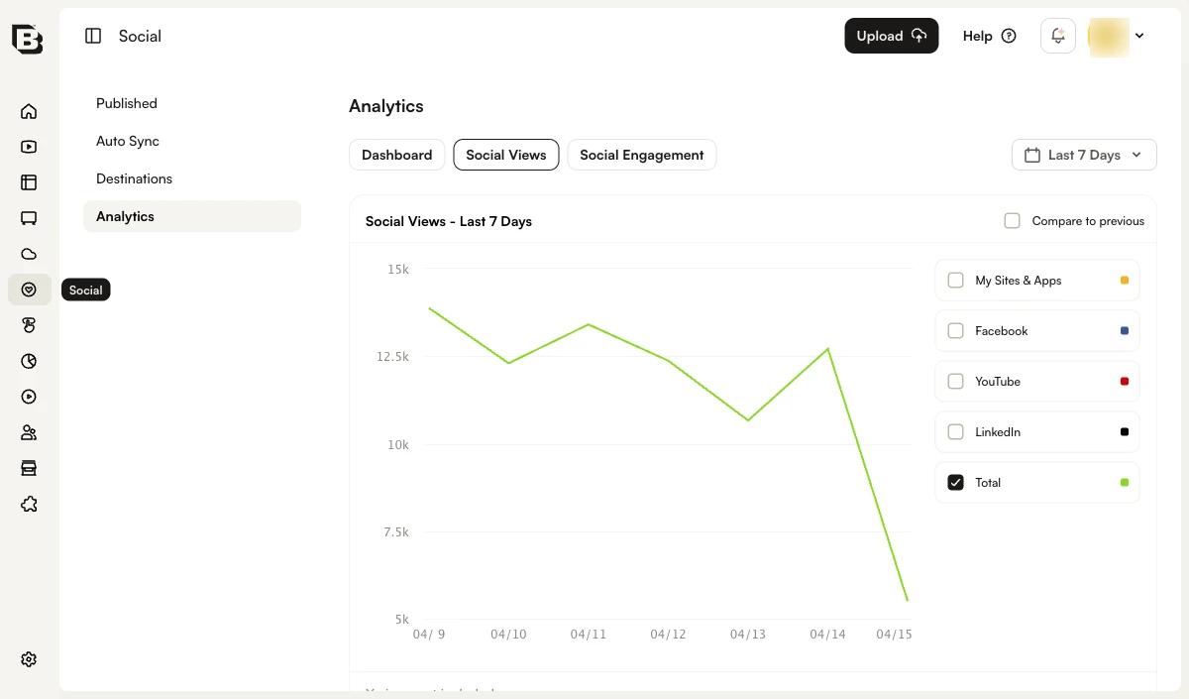This screenshot has width=1189, height=699.
Task: Open the Last 7 Days date dropdown
Action: point(1084,155)
